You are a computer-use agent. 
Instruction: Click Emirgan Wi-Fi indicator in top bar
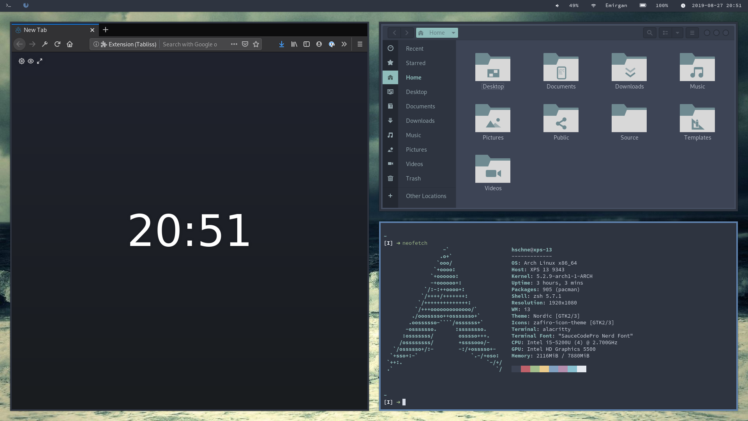pyautogui.click(x=609, y=5)
